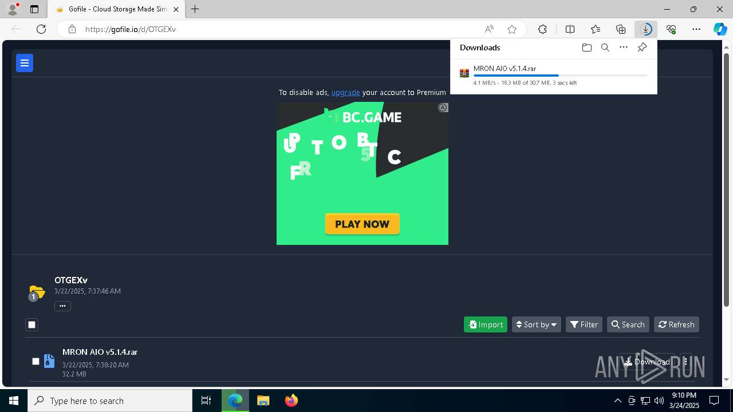Open OTGEXv folder options ellipsis
Viewport: 733px width, 412px height.
tap(62, 306)
